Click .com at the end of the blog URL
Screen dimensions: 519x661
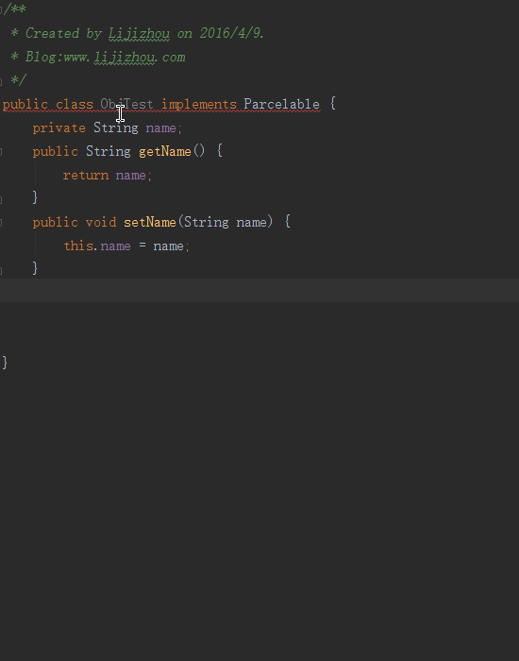[170, 58]
